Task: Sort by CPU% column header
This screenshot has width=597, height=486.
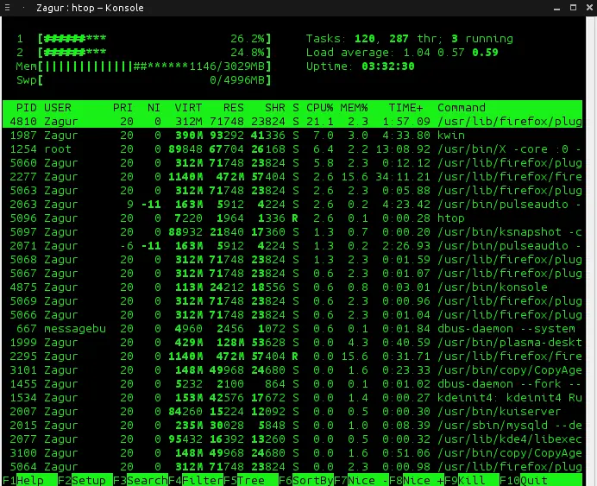Action: tap(320, 108)
